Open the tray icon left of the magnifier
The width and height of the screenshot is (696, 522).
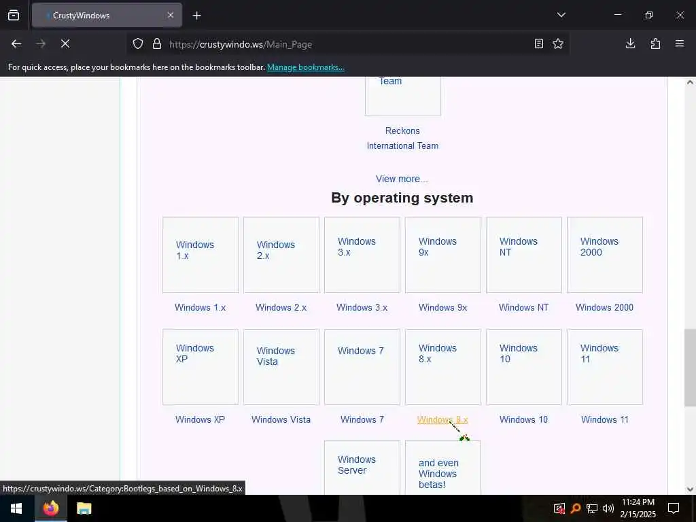(559, 508)
